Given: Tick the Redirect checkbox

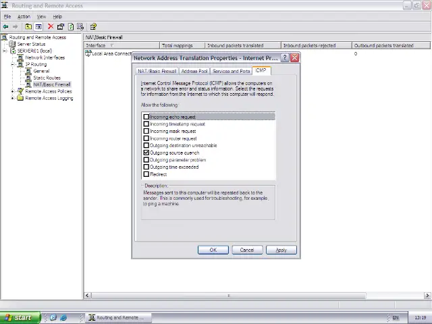Looking at the screenshot, I should pyautogui.click(x=146, y=174).
